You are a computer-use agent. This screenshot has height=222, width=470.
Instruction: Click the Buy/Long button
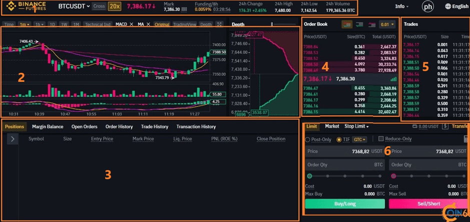[x=345, y=204]
